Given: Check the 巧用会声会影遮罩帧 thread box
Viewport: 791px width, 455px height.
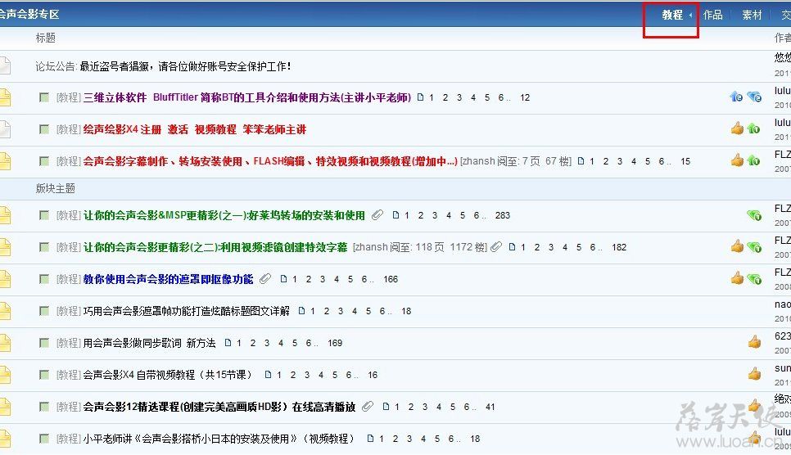Looking at the screenshot, I should [x=44, y=311].
